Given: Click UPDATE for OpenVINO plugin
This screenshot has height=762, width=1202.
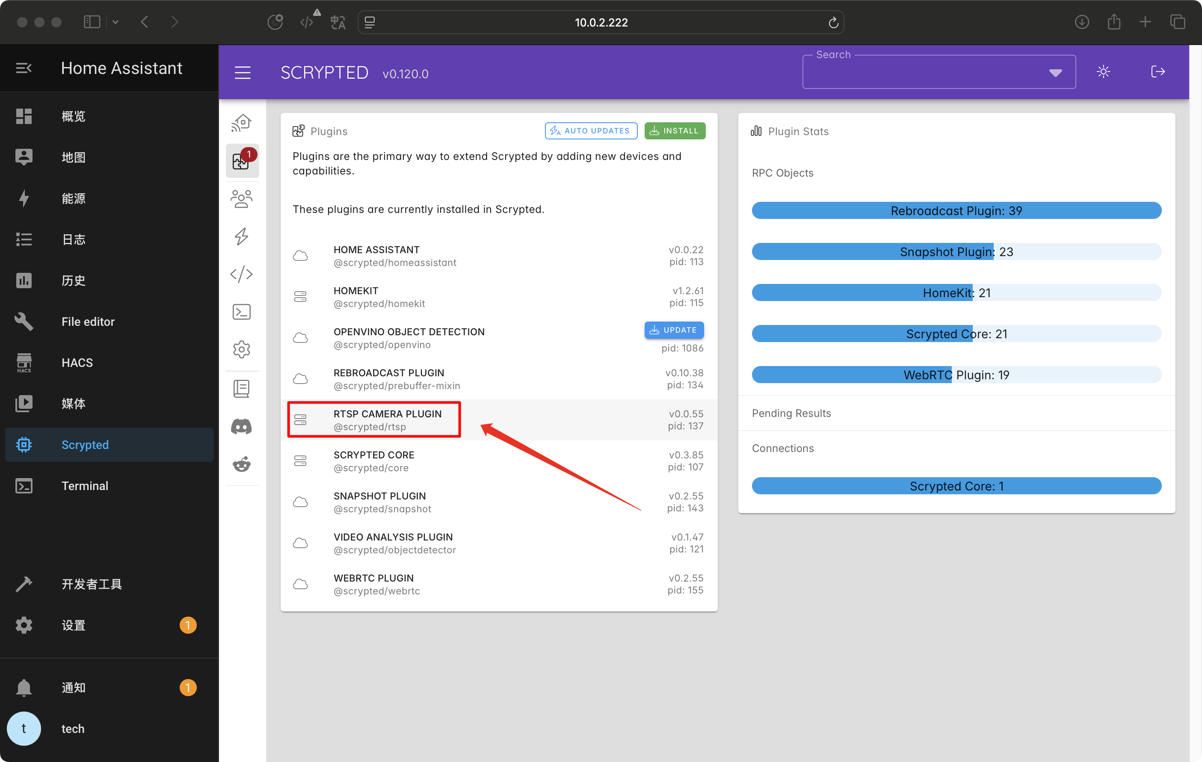Looking at the screenshot, I should [674, 330].
